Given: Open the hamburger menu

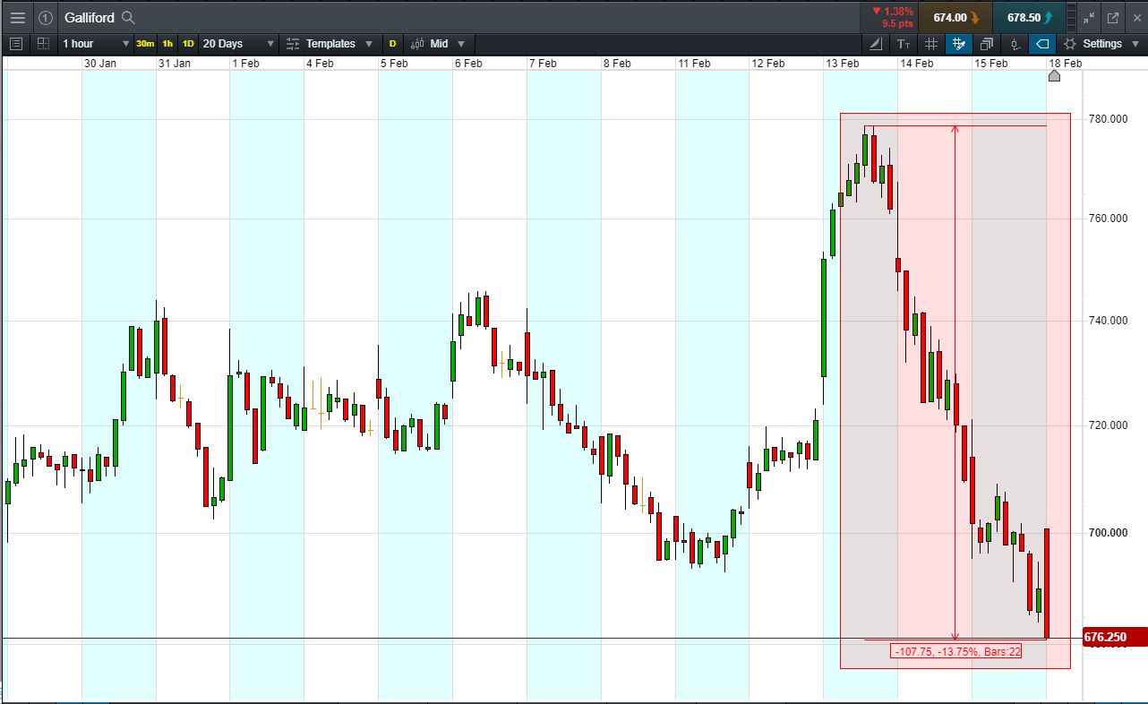Looking at the screenshot, I should 17,17.
